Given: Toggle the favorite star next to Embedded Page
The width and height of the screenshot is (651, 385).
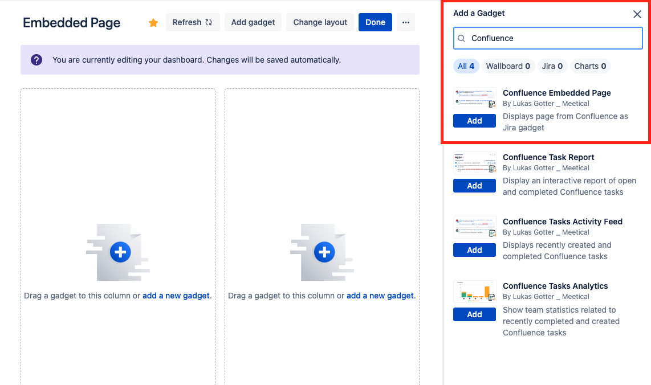Looking at the screenshot, I should tap(153, 22).
